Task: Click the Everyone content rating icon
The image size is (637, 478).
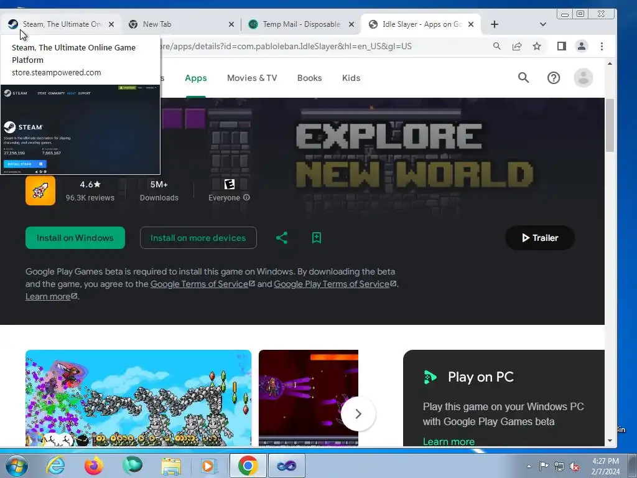Action: (230, 184)
